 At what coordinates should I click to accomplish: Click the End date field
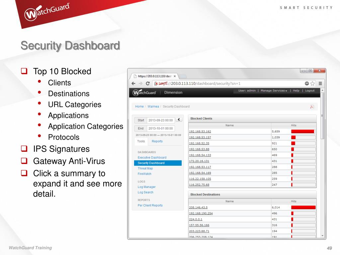(161, 128)
